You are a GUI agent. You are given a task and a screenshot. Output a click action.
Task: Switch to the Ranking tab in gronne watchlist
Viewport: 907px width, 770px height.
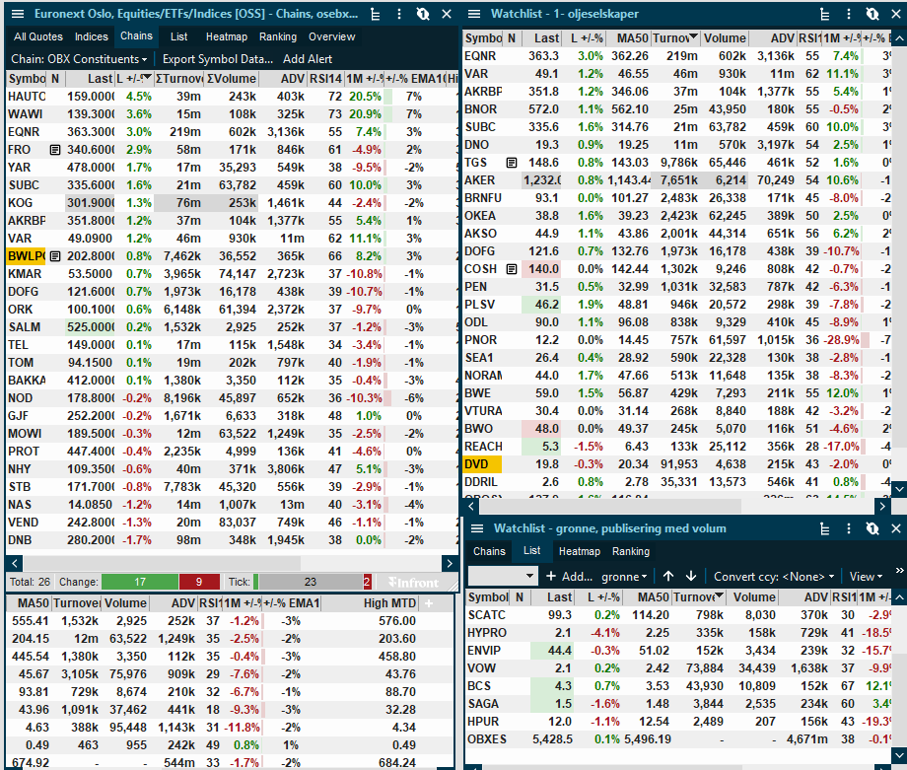pos(631,551)
